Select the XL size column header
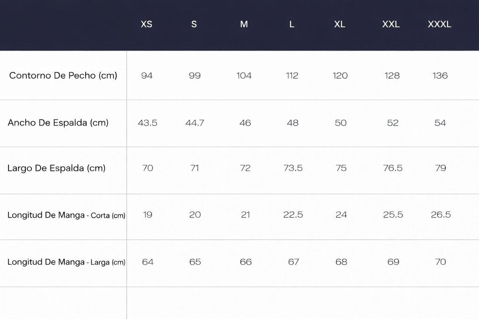The height and width of the screenshot is (319, 479). tap(340, 24)
